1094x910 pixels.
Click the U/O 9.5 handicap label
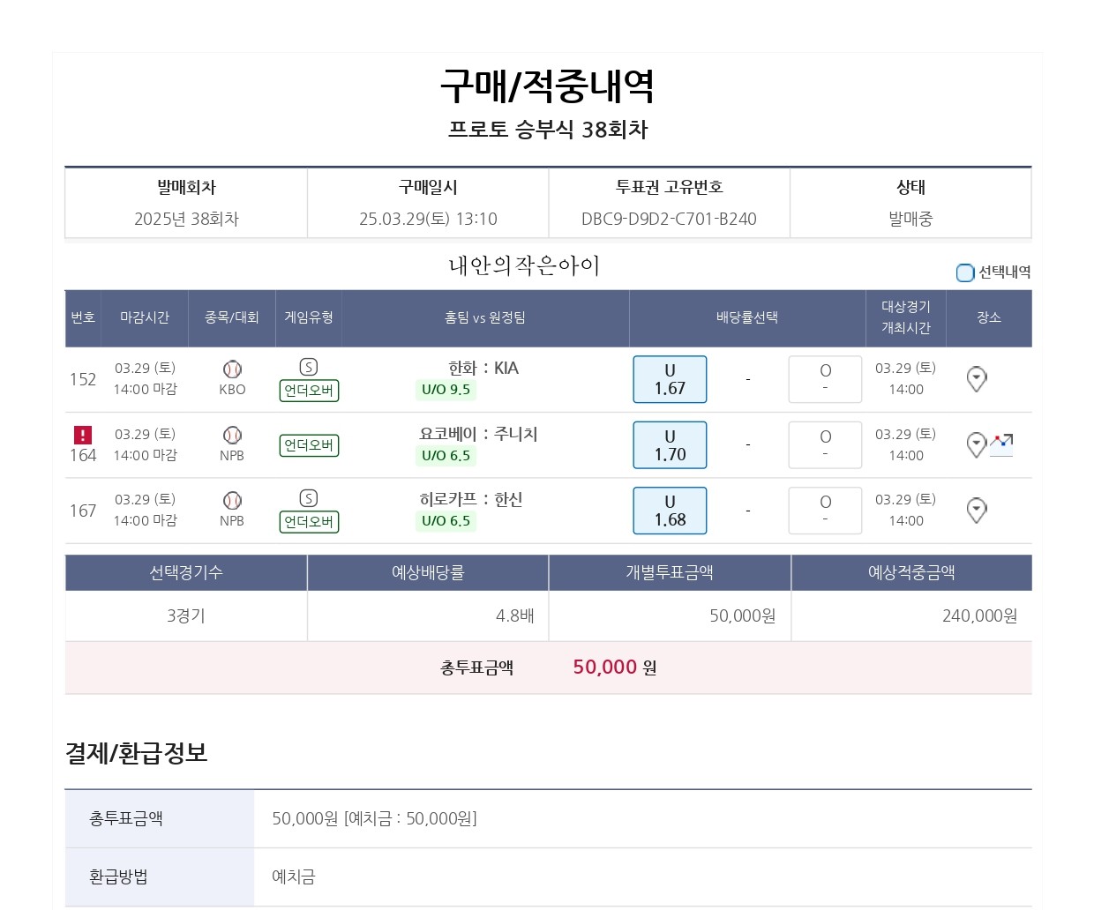point(446,390)
